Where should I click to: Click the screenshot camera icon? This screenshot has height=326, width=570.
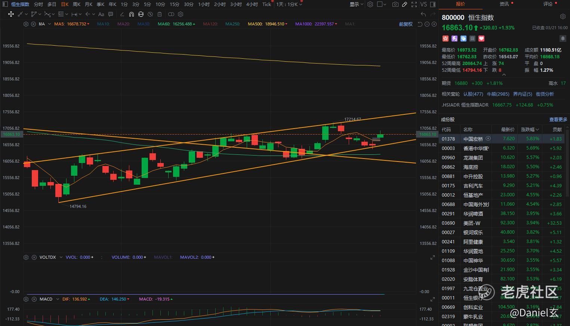(395, 4)
